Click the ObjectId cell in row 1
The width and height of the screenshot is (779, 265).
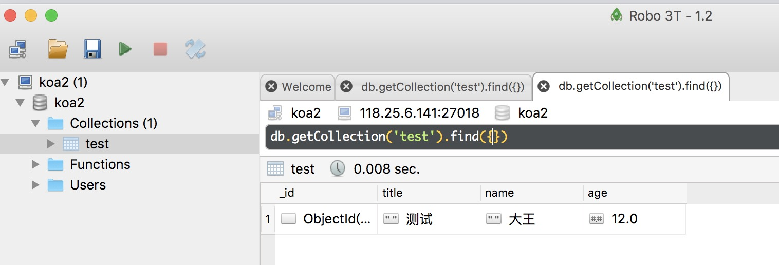coord(336,219)
